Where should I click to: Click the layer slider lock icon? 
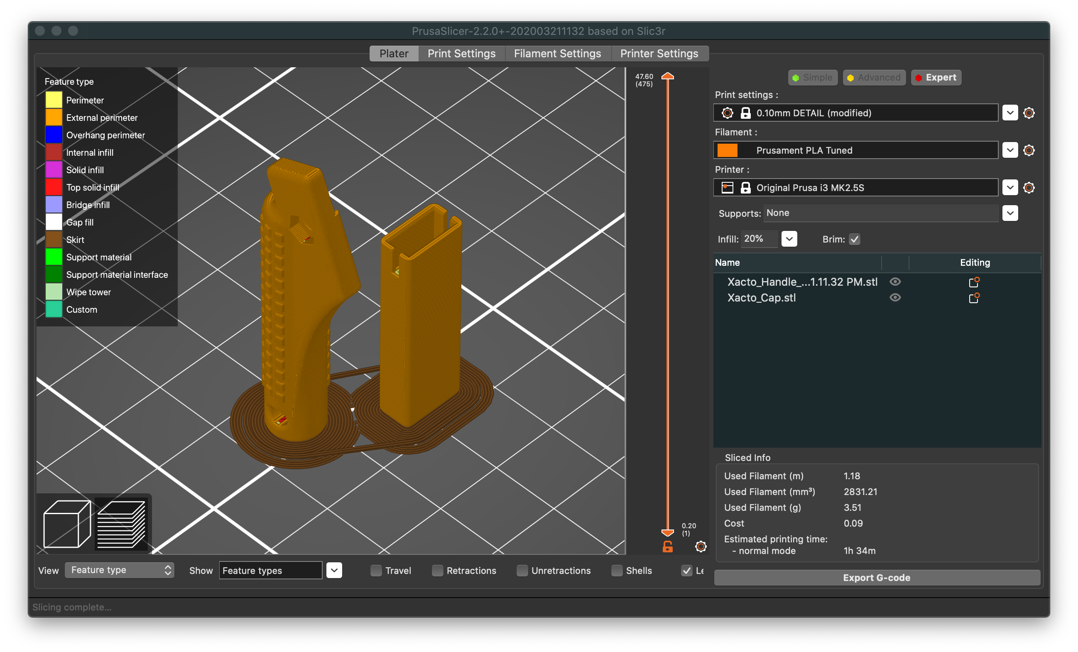tap(668, 547)
